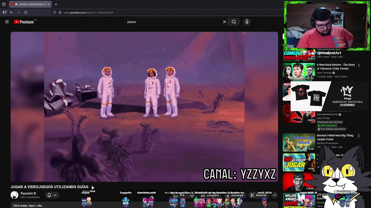Screen dimensions: 371x208
Task: Click the 'Joon The King' channel name
Action: click(x=324, y=73)
